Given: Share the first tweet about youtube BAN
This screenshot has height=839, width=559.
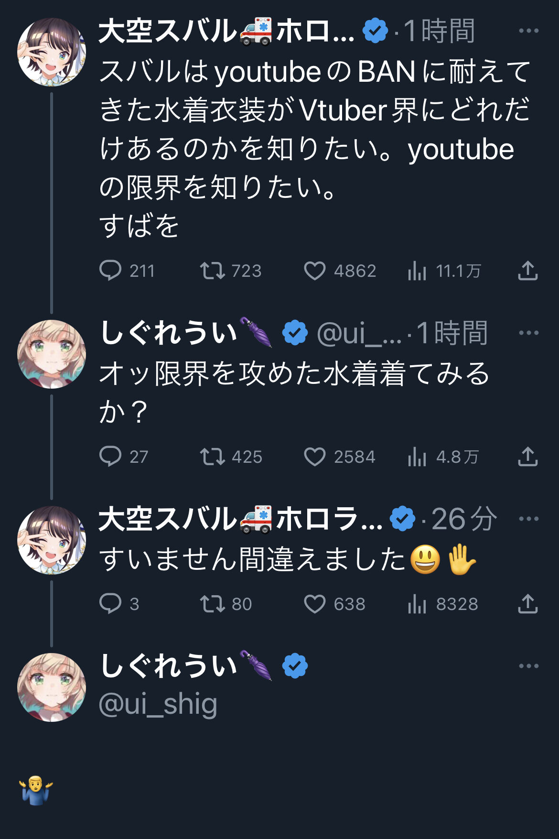Looking at the screenshot, I should [x=528, y=271].
